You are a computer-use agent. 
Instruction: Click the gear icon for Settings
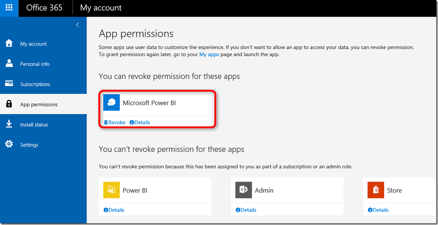9,144
